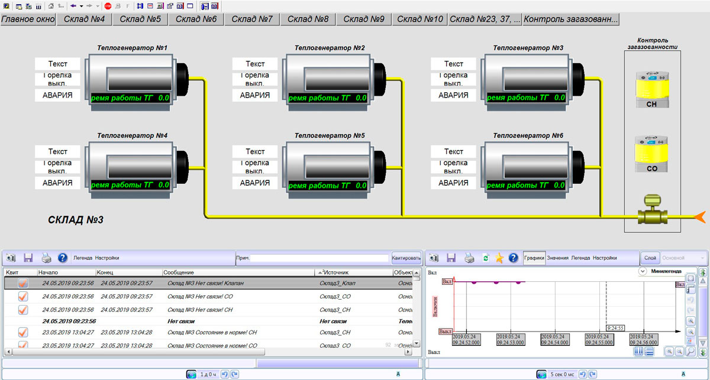This screenshot has height=380, width=710.
Task: Open the Контроль загазованн... tab
Action: click(571, 19)
